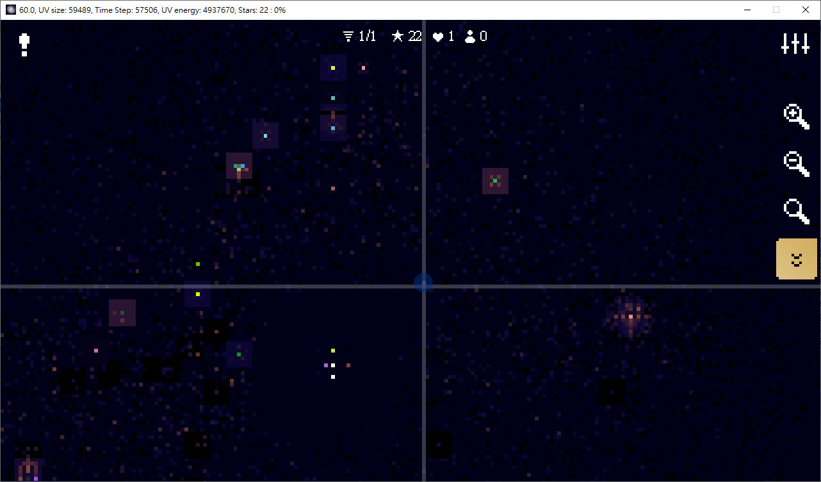
Task: Click the pink pixel star at lower left
Action: [96, 351]
